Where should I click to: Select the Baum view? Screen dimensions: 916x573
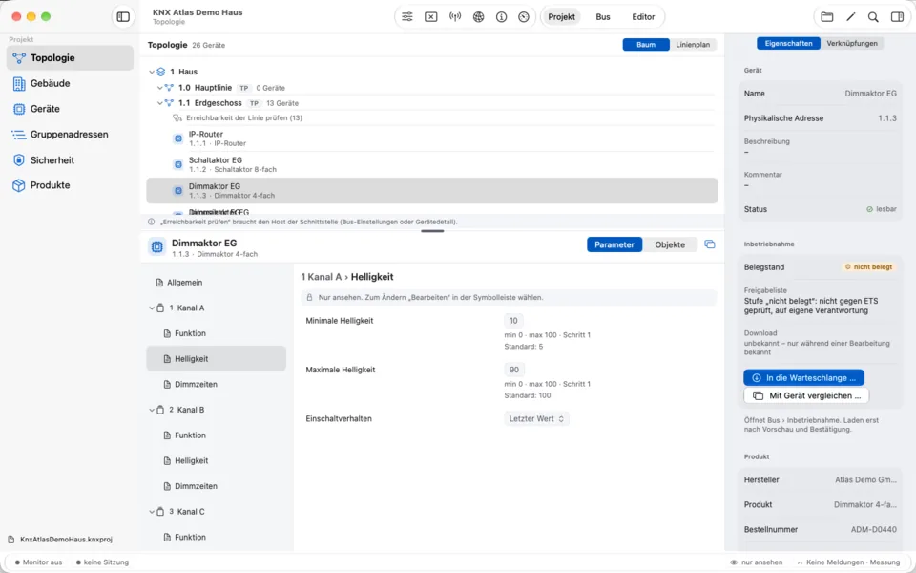coord(646,45)
